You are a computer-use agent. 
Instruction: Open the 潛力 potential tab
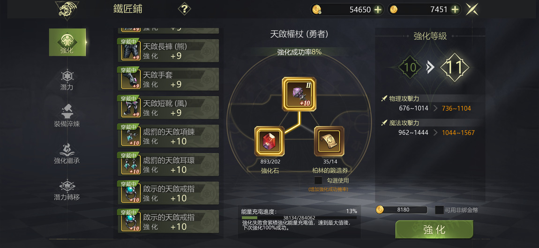click(67, 80)
